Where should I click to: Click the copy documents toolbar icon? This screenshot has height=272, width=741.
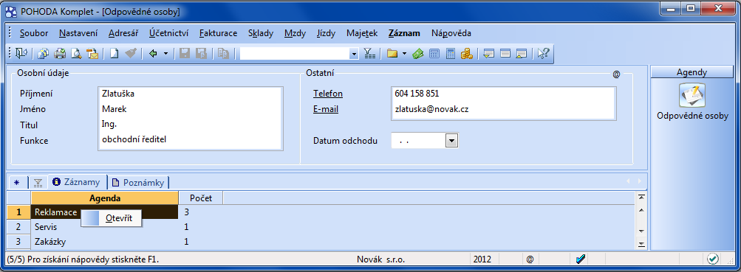coord(43,54)
